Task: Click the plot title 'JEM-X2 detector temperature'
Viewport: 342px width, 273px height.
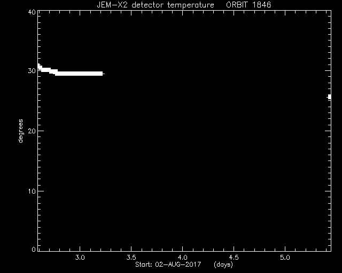Action: click(156, 5)
